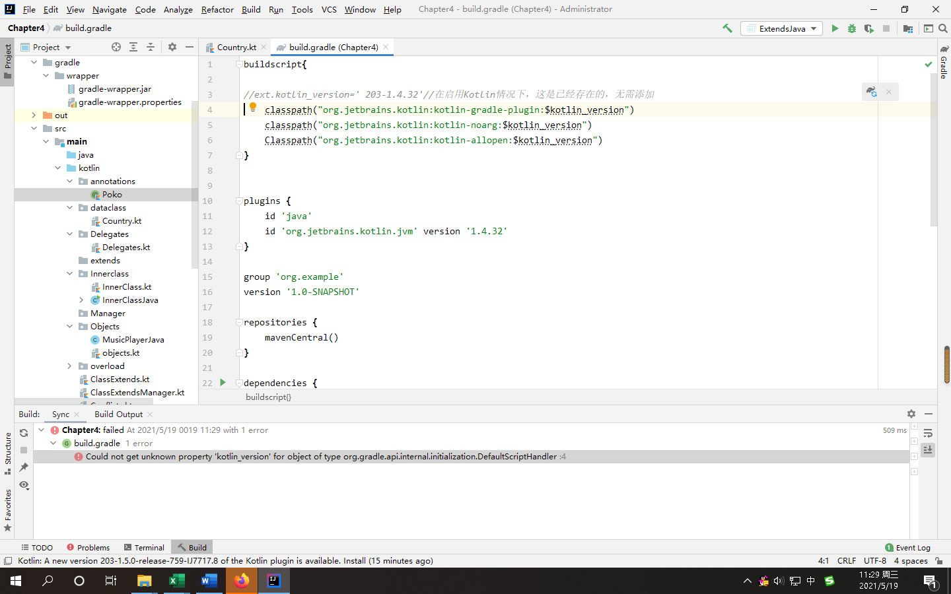Viewport: 951px width, 594px height.
Task: Open ExtendsJava run configuration dropdown
Action: [x=782, y=28]
